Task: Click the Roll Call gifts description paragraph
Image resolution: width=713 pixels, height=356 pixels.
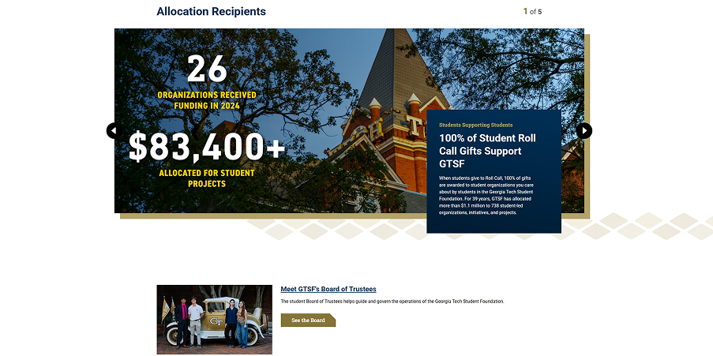Action: tap(486, 196)
